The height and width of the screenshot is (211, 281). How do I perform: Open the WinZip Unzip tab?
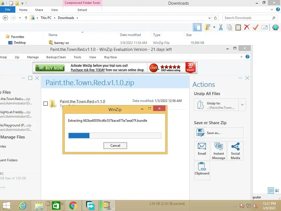(x=3, y=57)
